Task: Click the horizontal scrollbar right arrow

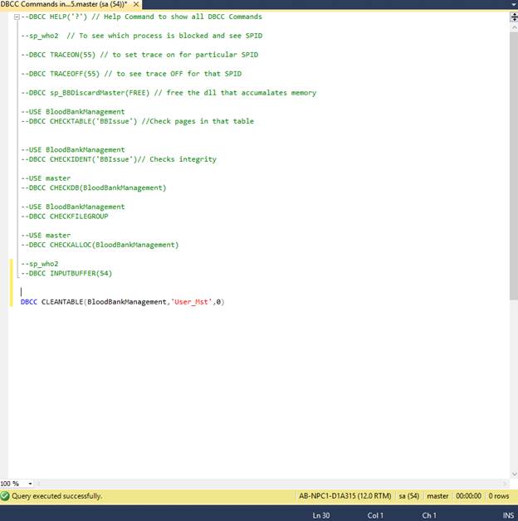Action: pos(506,484)
